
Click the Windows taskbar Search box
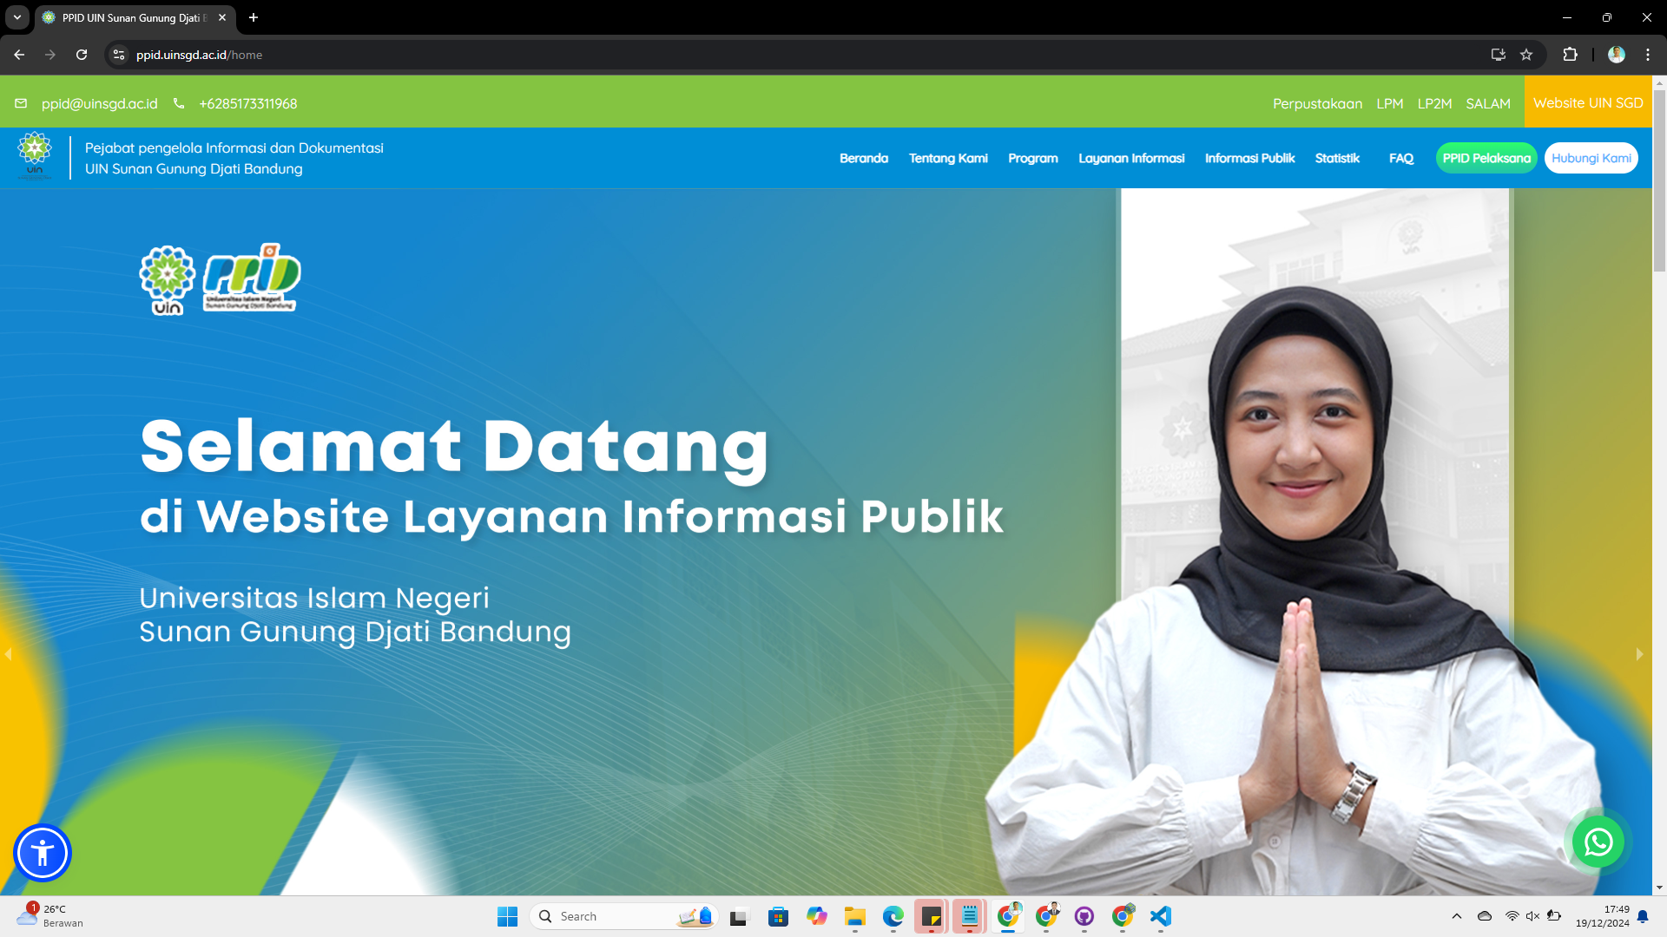(624, 916)
